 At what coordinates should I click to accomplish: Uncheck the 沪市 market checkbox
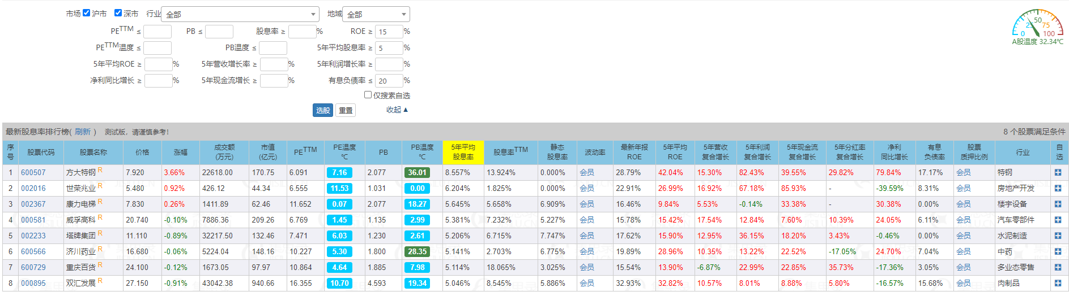[x=87, y=13]
